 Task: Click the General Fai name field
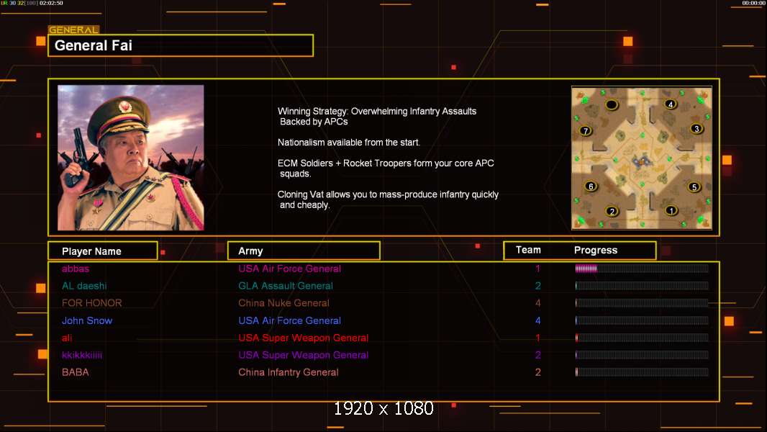click(x=181, y=45)
